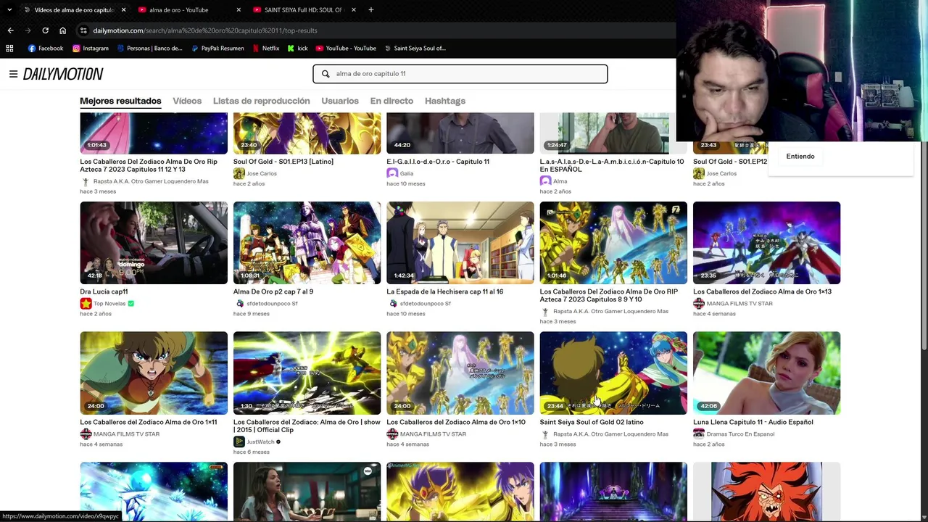The height and width of the screenshot is (522, 928).
Task: Open Alma channel link
Action: (560, 181)
